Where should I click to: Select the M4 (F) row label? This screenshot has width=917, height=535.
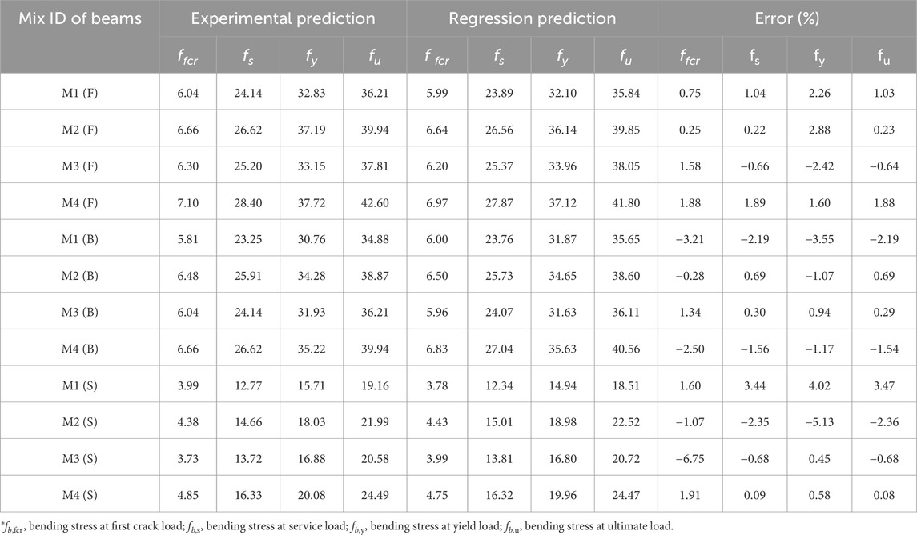pyautogui.click(x=79, y=202)
